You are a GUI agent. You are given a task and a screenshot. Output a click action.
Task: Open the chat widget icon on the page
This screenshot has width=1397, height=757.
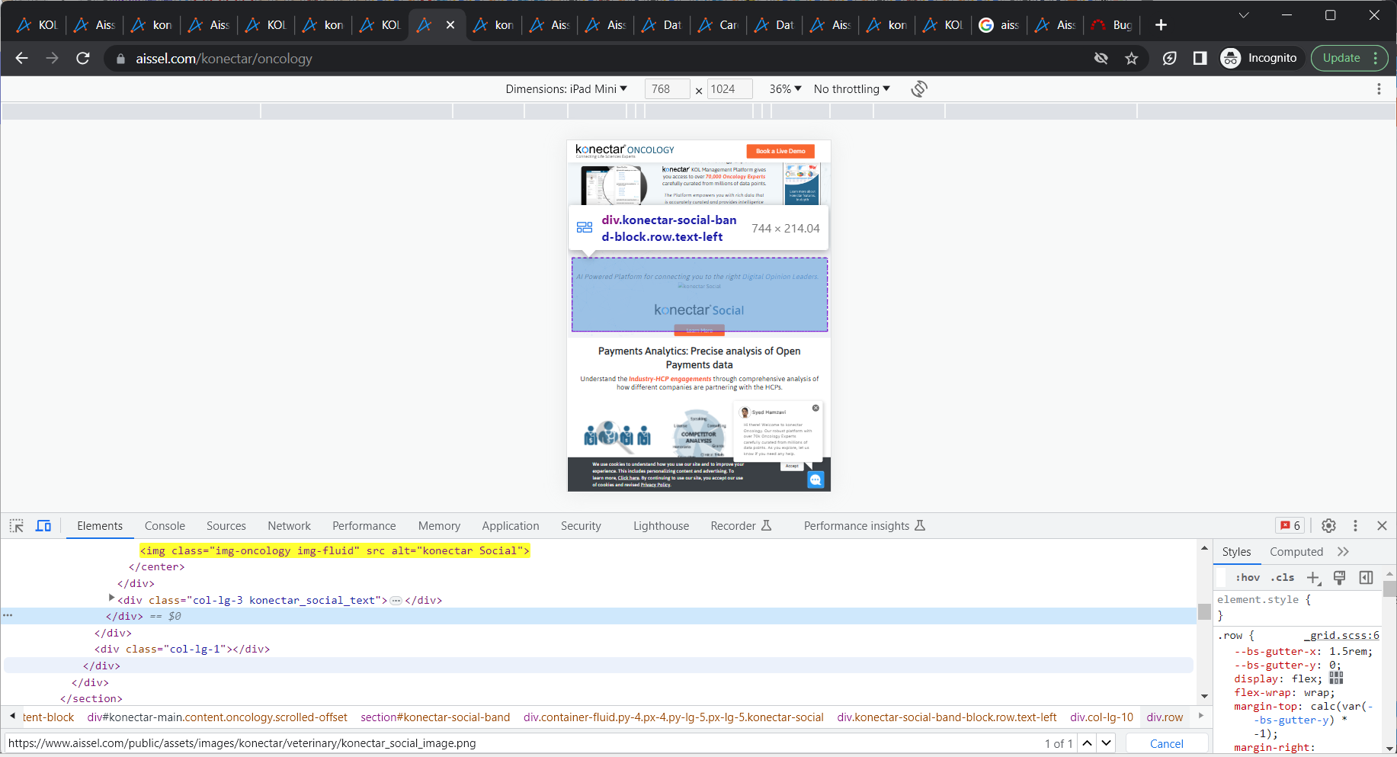(815, 480)
